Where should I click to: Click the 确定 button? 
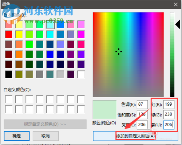tap(17, 136)
